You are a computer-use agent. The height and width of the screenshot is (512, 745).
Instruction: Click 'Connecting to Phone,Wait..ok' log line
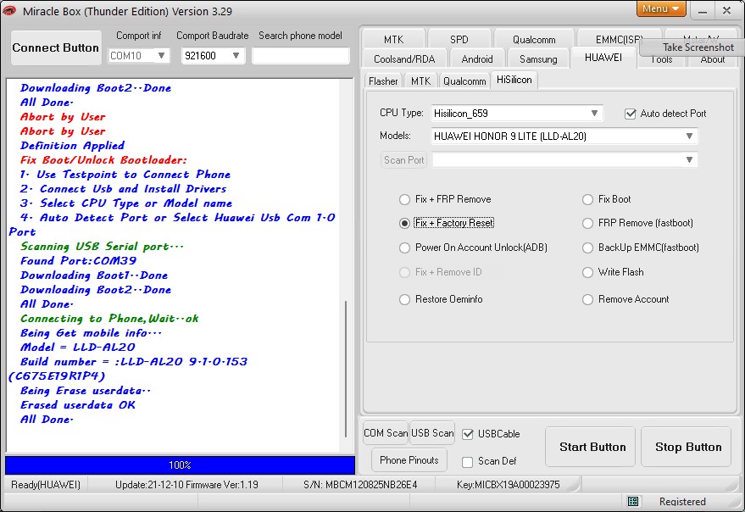point(109,319)
